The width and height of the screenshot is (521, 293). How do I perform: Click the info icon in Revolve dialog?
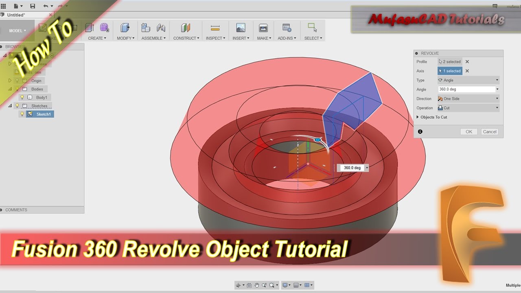[x=420, y=132]
